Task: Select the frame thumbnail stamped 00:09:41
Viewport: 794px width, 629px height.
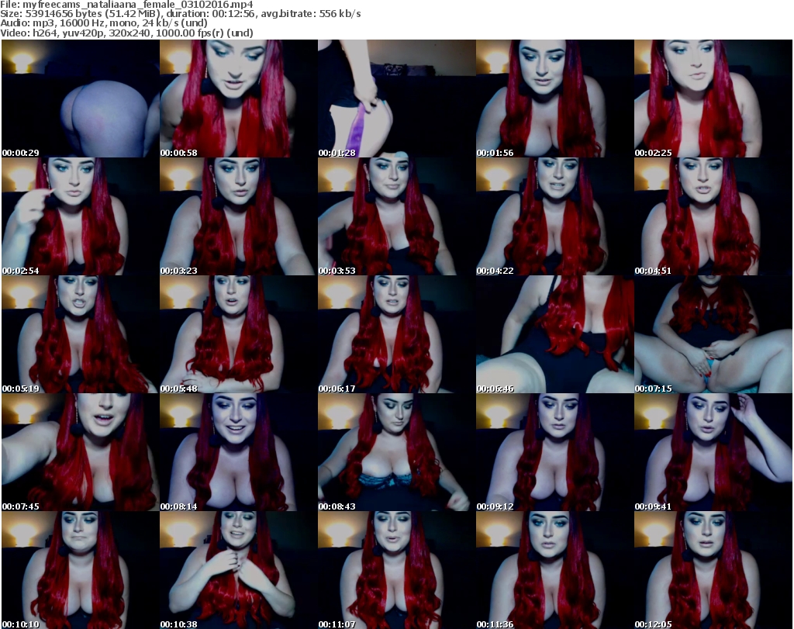Action: point(713,452)
